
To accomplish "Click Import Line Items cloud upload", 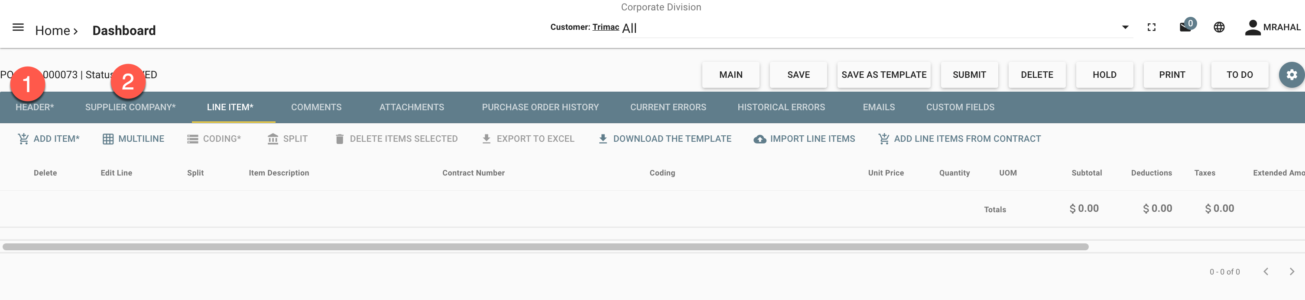I will pos(804,139).
